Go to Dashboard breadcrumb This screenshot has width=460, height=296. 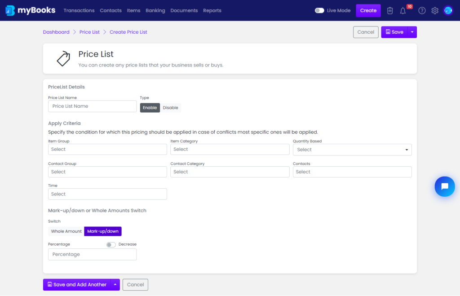click(56, 32)
